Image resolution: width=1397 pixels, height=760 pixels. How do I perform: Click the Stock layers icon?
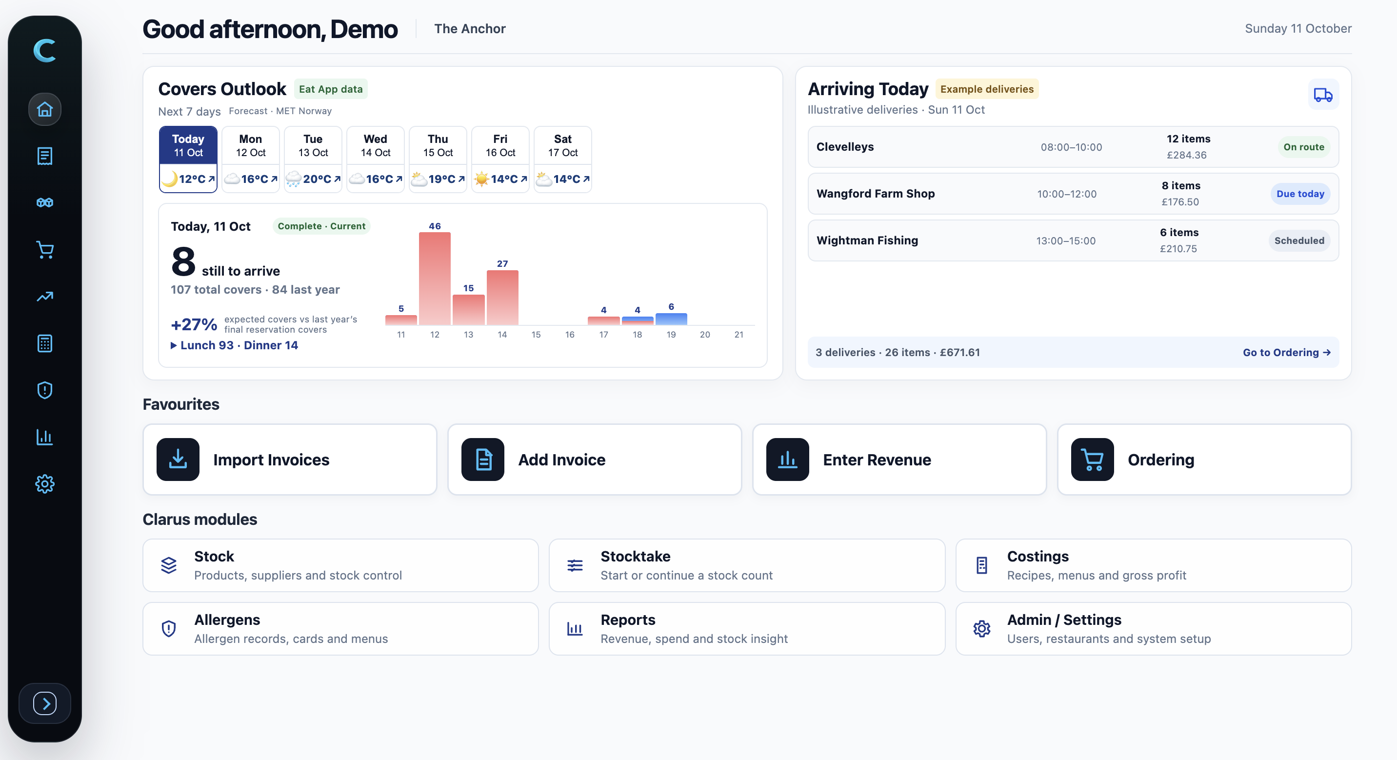tap(169, 565)
